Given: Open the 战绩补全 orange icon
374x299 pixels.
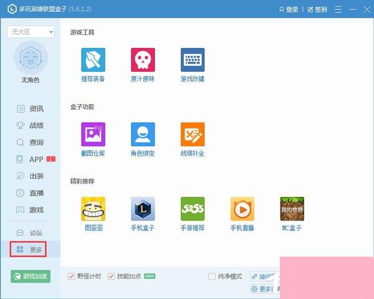Looking at the screenshot, I should (193, 135).
